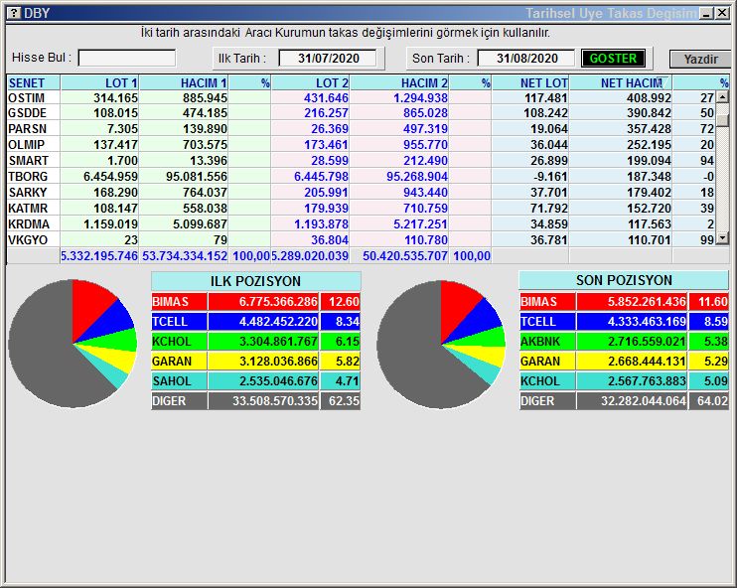737x588 pixels.
Task: Focus the Hisse Bul search field
Action: point(127,58)
